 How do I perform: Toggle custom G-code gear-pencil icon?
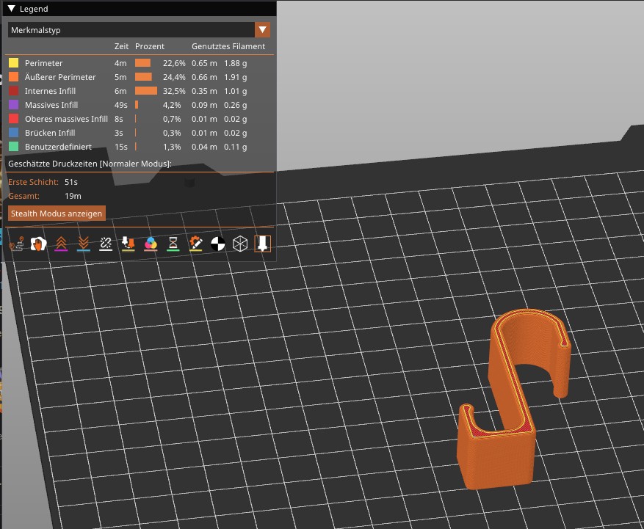click(195, 244)
